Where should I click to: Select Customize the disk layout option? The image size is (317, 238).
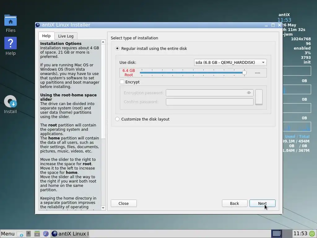pyautogui.click(x=142, y=119)
